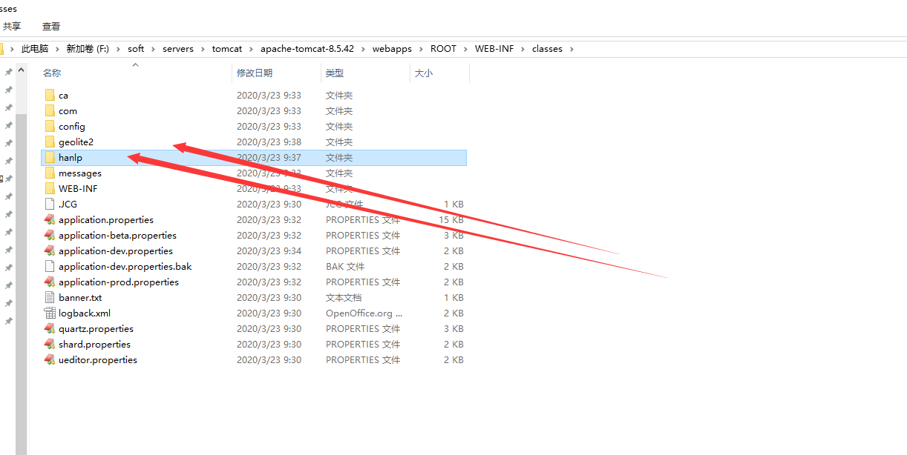Expand the chevron after tomcat in breadcrumb
907x455 pixels.
[x=251, y=49]
